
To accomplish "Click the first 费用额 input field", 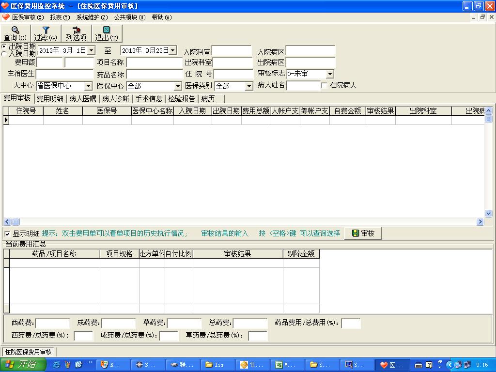I will click(50, 62).
